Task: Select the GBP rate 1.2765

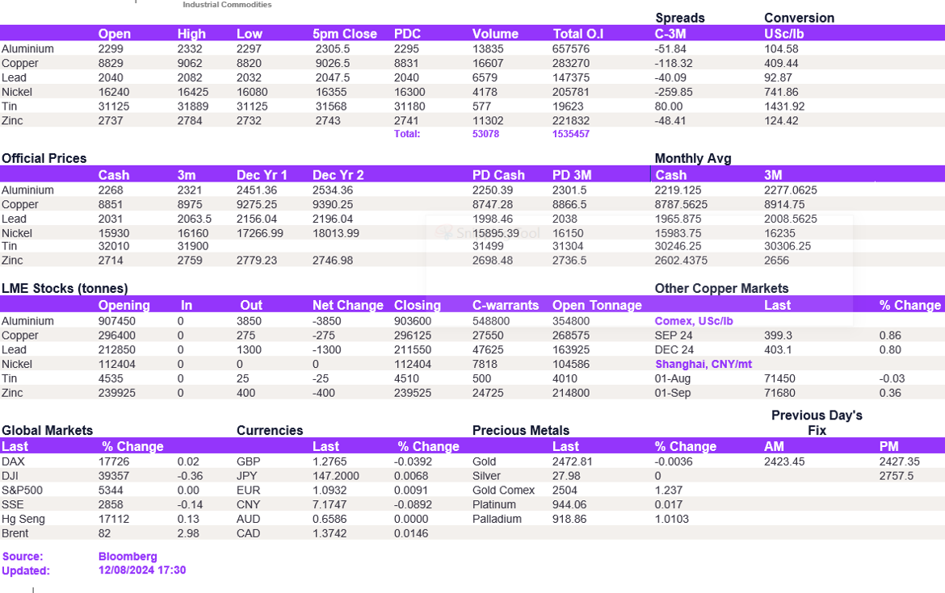Action: 330,462
